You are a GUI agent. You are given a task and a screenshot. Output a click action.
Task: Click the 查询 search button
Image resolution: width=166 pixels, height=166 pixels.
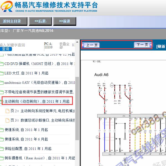coord(6,49)
